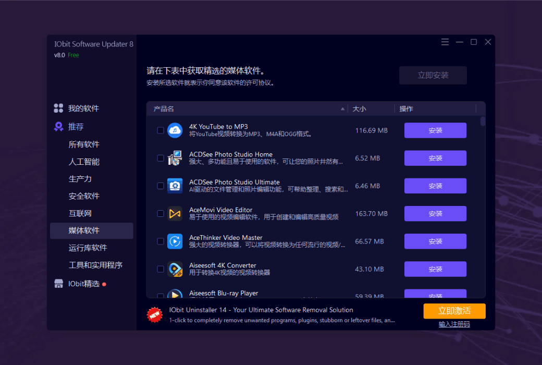Viewport: 542px width, 365px height.
Task: Tick the Aiseesoft 4K Converter checkbox
Action: (161, 269)
